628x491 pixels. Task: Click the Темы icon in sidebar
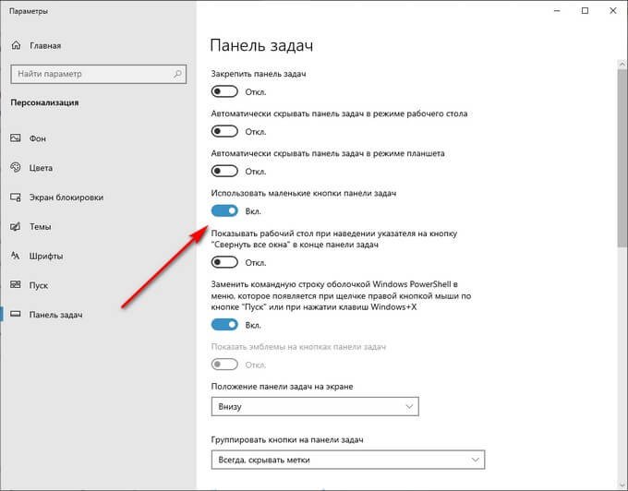16,226
